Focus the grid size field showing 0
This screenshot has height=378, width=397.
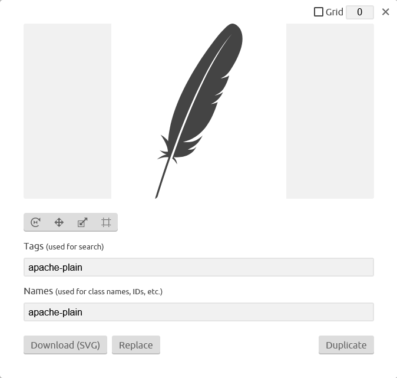[x=360, y=12]
